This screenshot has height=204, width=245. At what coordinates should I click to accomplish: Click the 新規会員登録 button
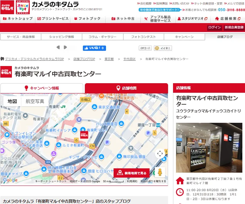(x=234, y=27)
